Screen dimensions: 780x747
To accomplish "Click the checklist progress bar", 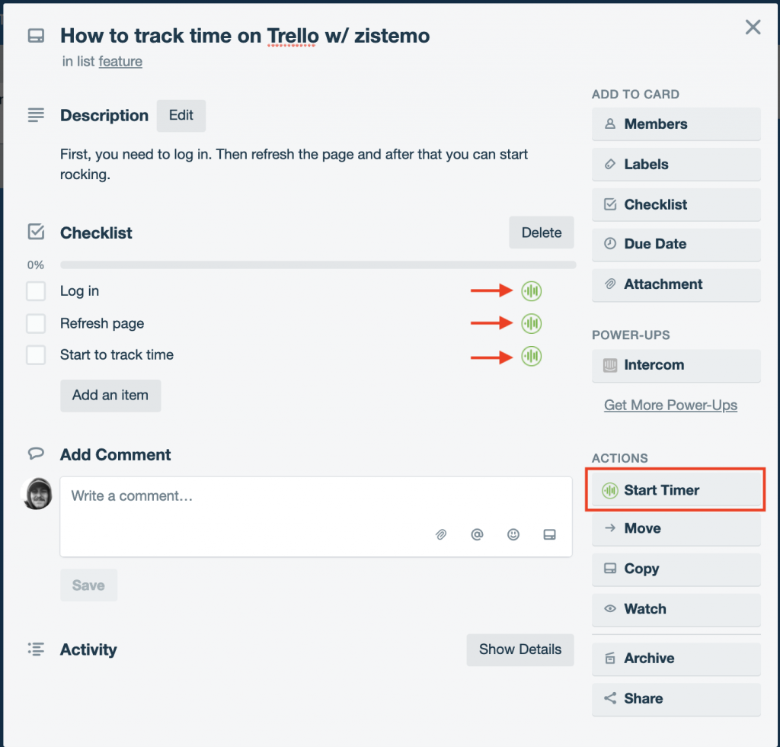I will [318, 264].
